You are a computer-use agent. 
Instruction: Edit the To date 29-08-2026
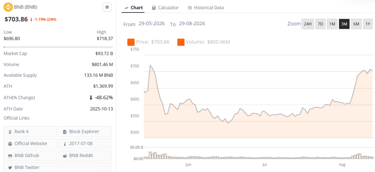tap(192, 24)
